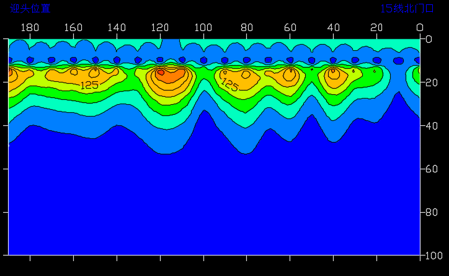Image resolution: width=449 pixels, height=276 pixels.
Task: Click the 140 tick label on top axis
Action: (x=117, y=27)
